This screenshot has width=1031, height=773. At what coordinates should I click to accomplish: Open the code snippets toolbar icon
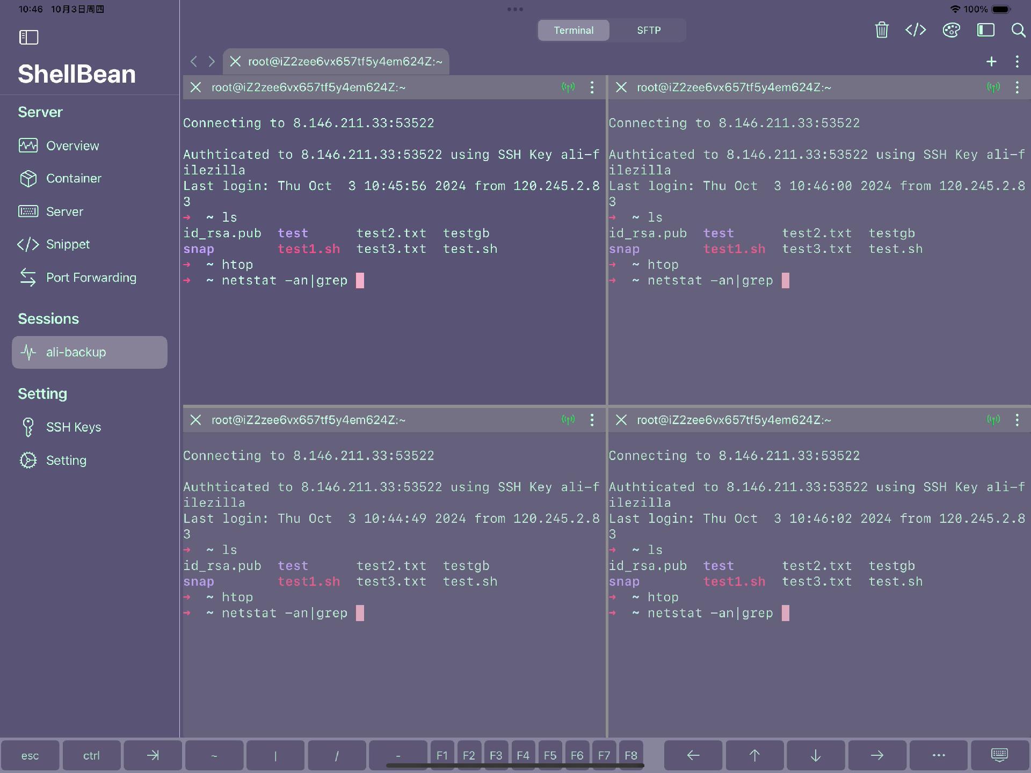point(916,30)
